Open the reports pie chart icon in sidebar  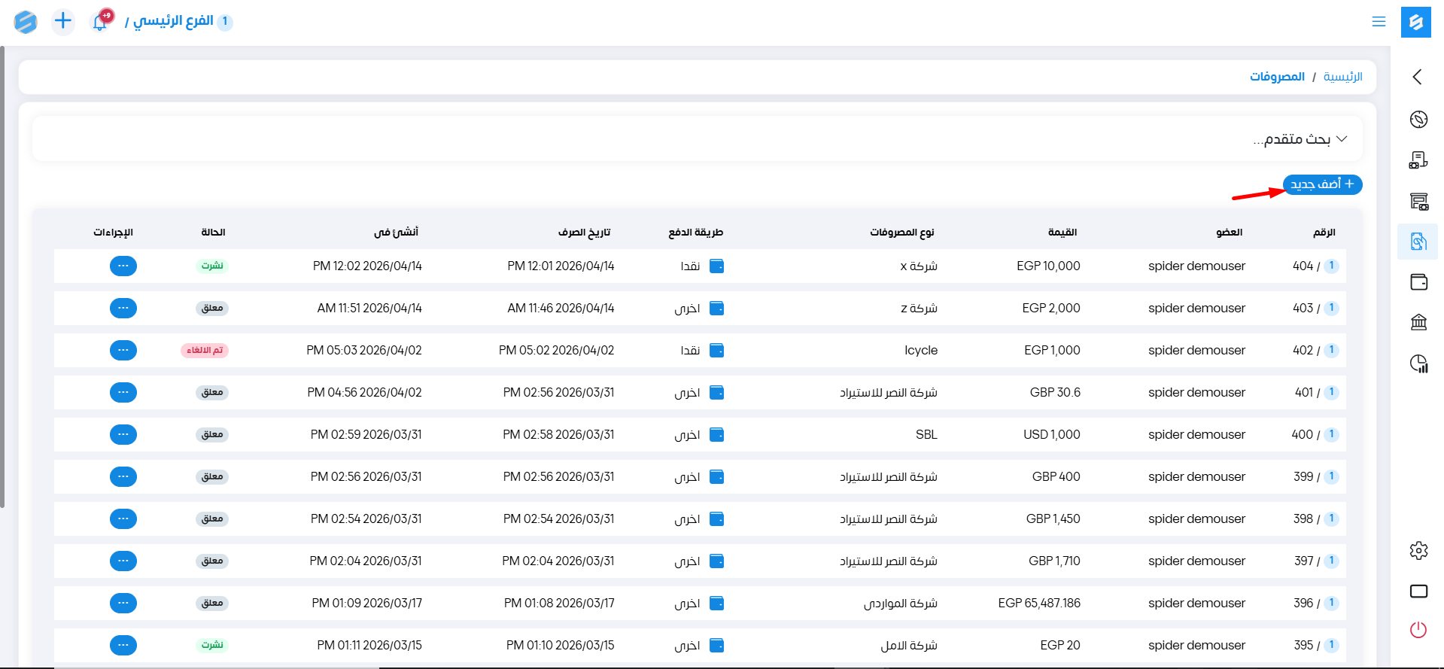pos(1418,363)
